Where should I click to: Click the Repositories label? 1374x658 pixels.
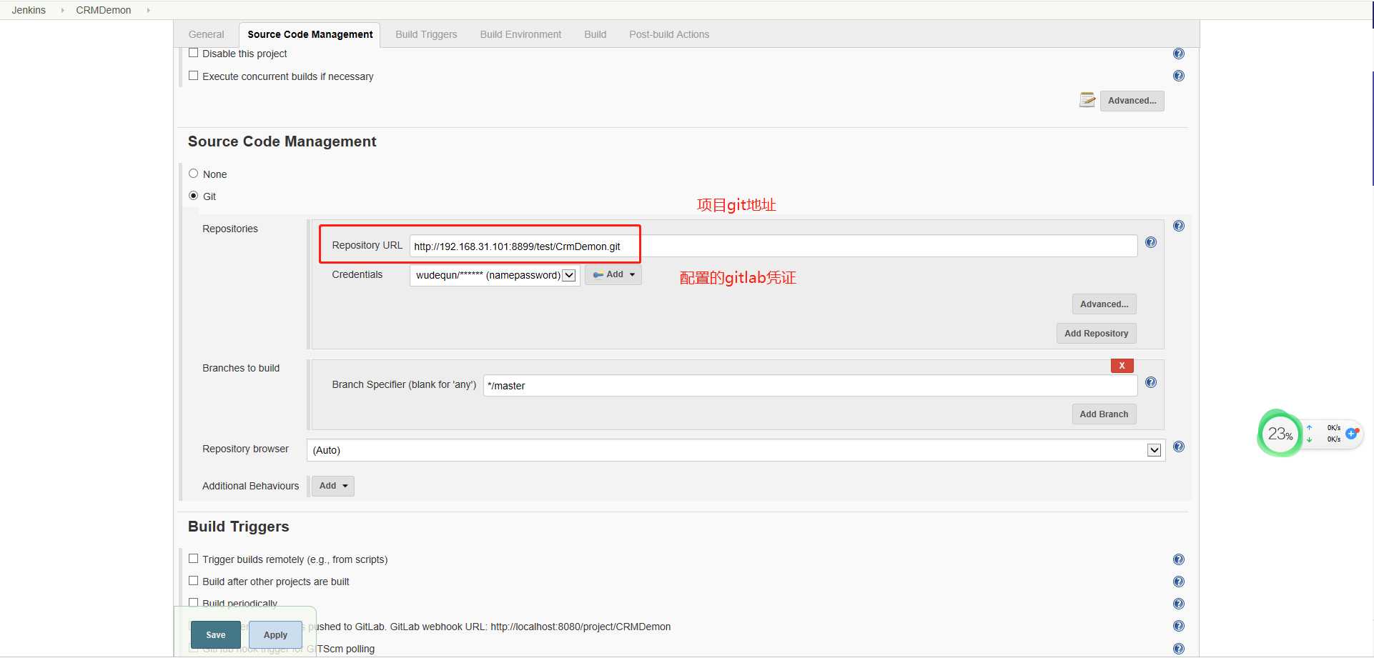point(230,229)
